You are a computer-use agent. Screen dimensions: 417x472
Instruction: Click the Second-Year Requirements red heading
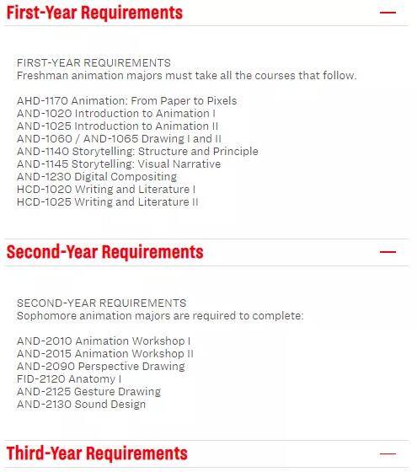pos(104,252)
